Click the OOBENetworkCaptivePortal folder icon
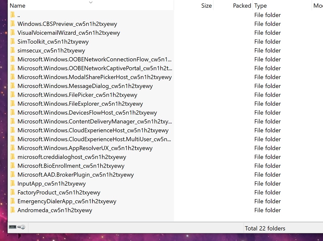The width and height of the screenshot is (323, 241). [13, 68]
